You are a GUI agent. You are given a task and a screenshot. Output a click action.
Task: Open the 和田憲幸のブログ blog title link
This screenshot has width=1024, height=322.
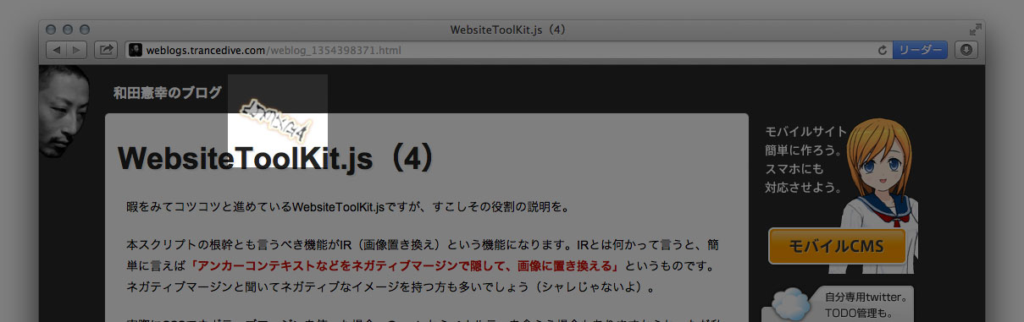pyautogui.click(x=168, y=93)
